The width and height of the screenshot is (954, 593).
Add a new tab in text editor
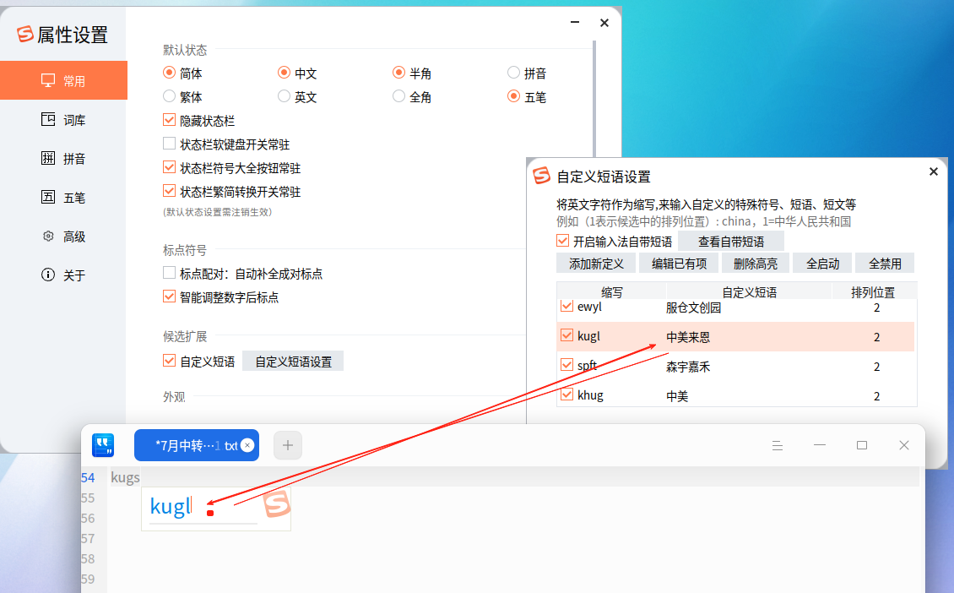coord(288,446)
